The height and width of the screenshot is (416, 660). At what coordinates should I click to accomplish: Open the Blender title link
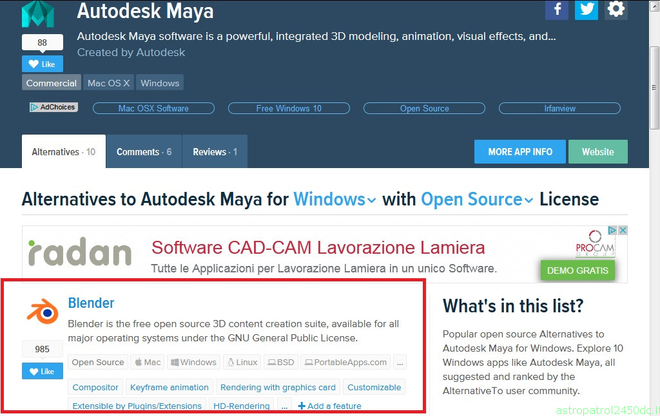tap(91, 303)
